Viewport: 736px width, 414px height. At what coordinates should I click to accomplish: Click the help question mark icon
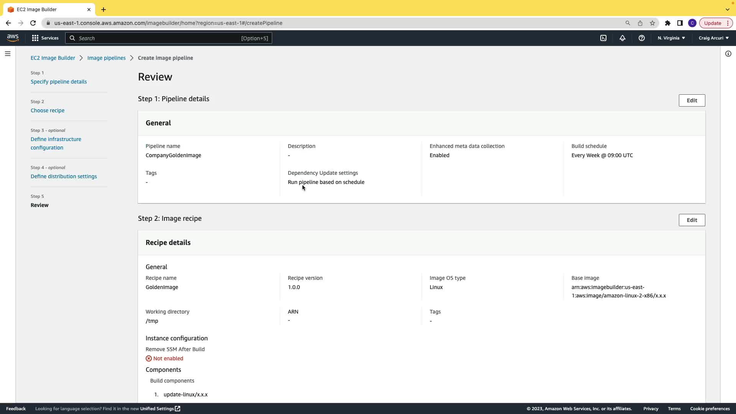(x=642, y=38)
